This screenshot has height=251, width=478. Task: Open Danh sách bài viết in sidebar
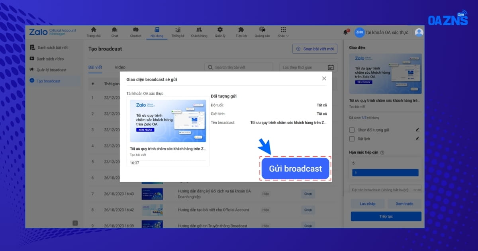[53, 47]
